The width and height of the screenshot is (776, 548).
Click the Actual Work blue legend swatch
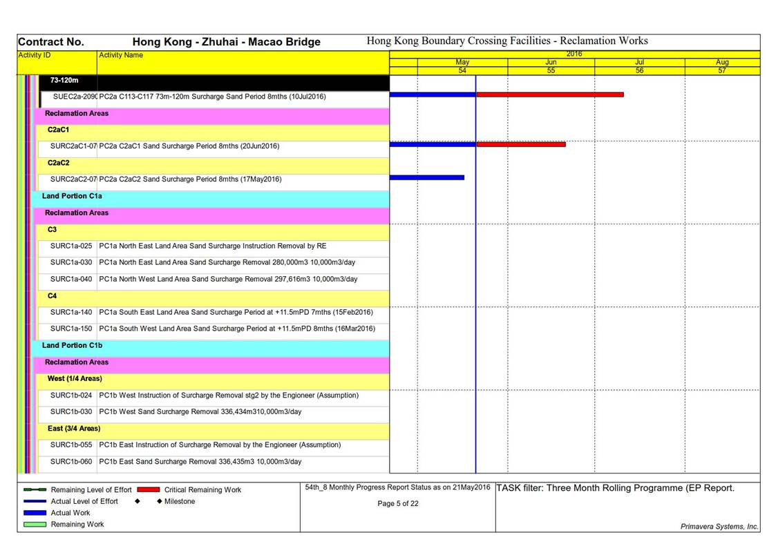35,513
